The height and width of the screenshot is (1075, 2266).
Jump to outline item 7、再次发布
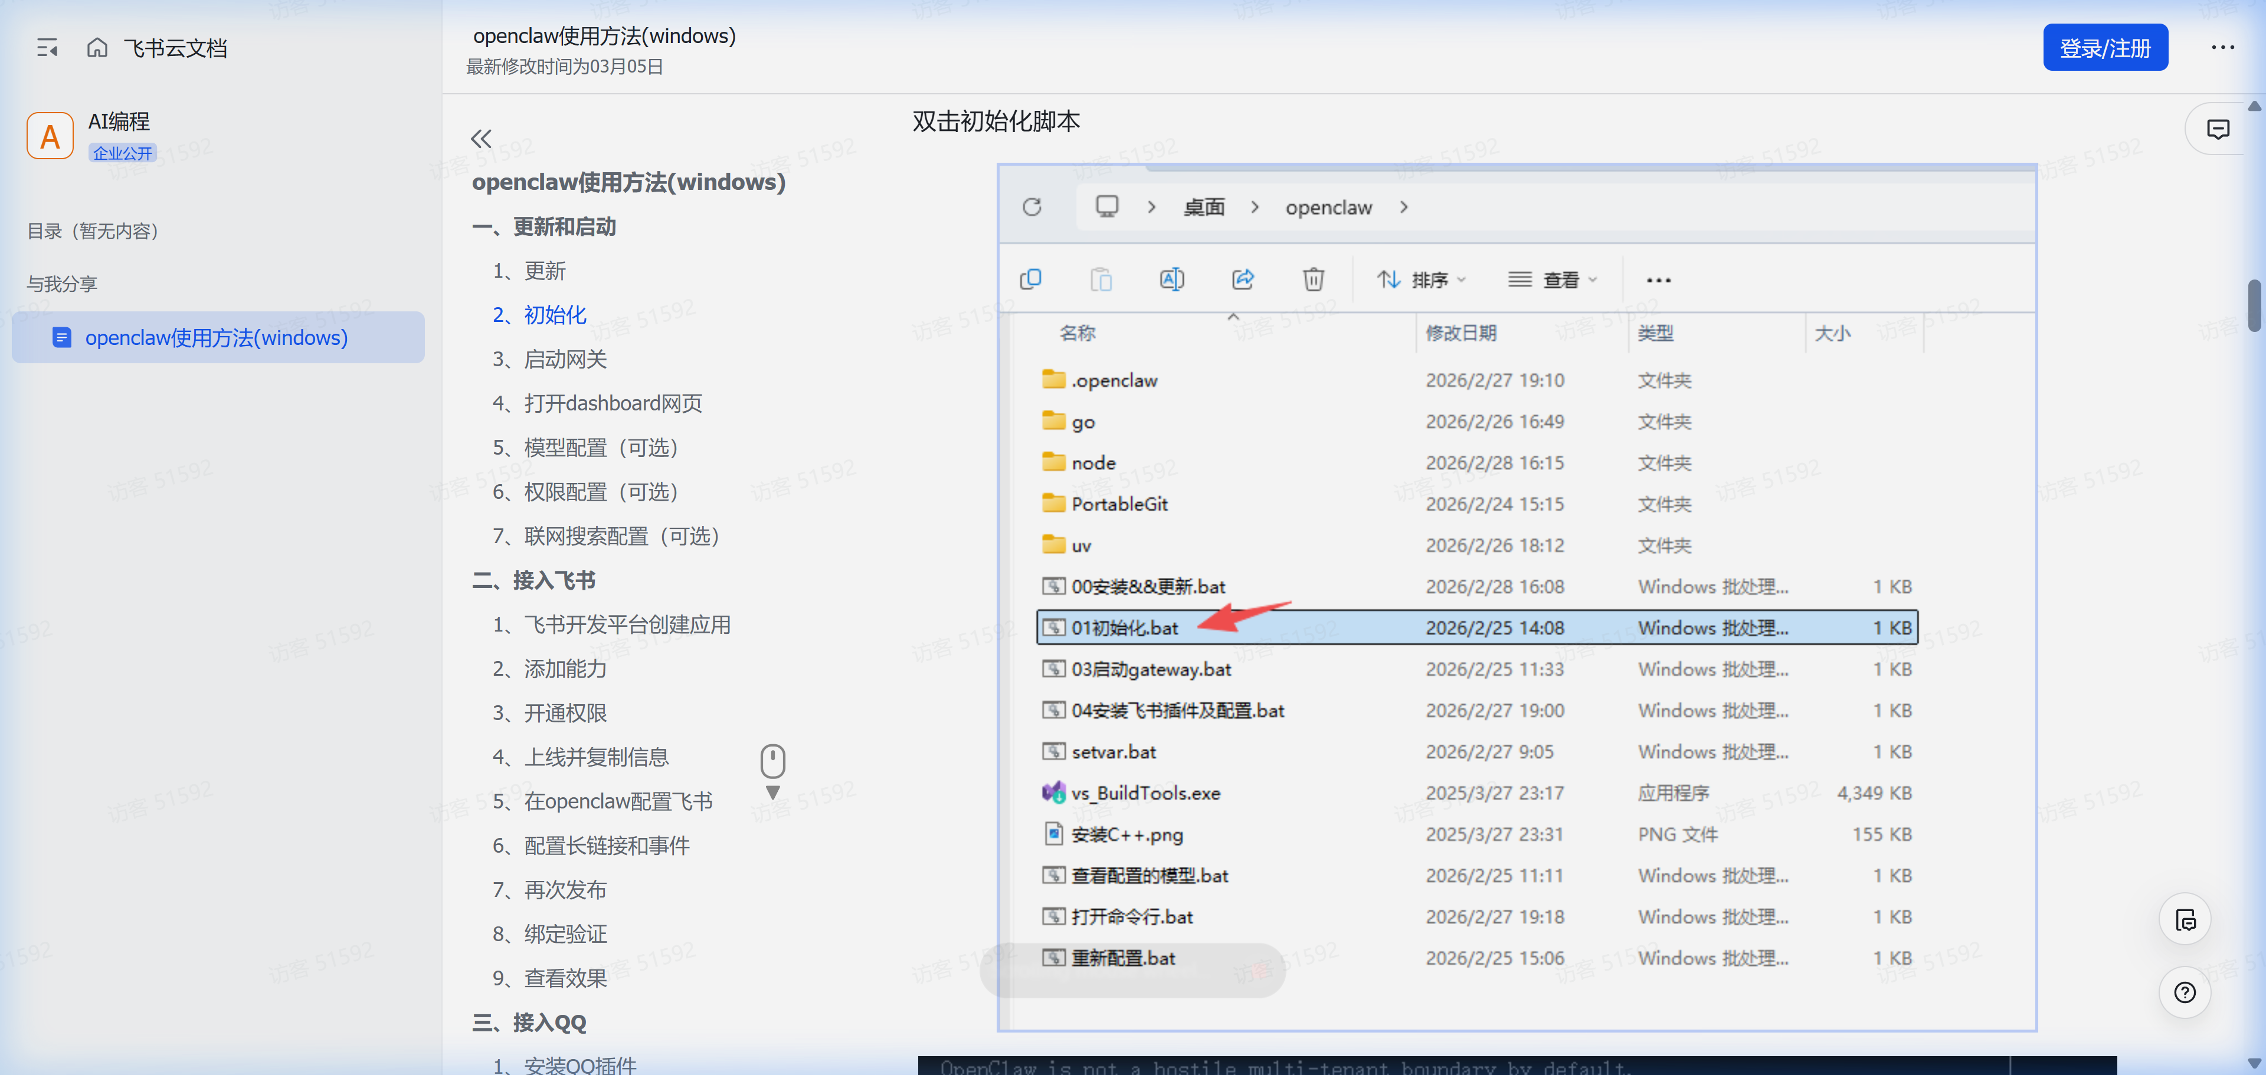coord(550,890)
